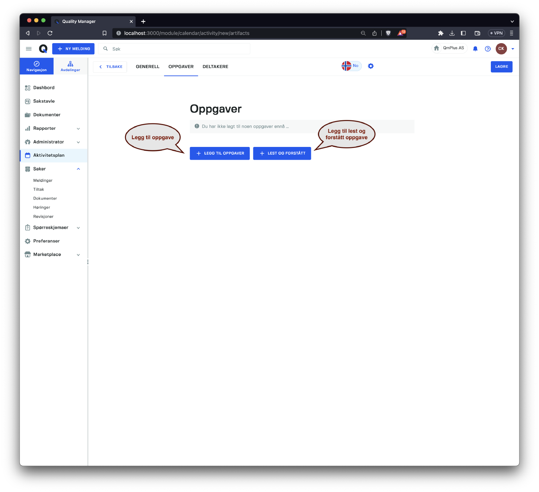Click the Legg til oppgaver button
This screenshot has width=539, height=492.
click(x=220, y=153)
